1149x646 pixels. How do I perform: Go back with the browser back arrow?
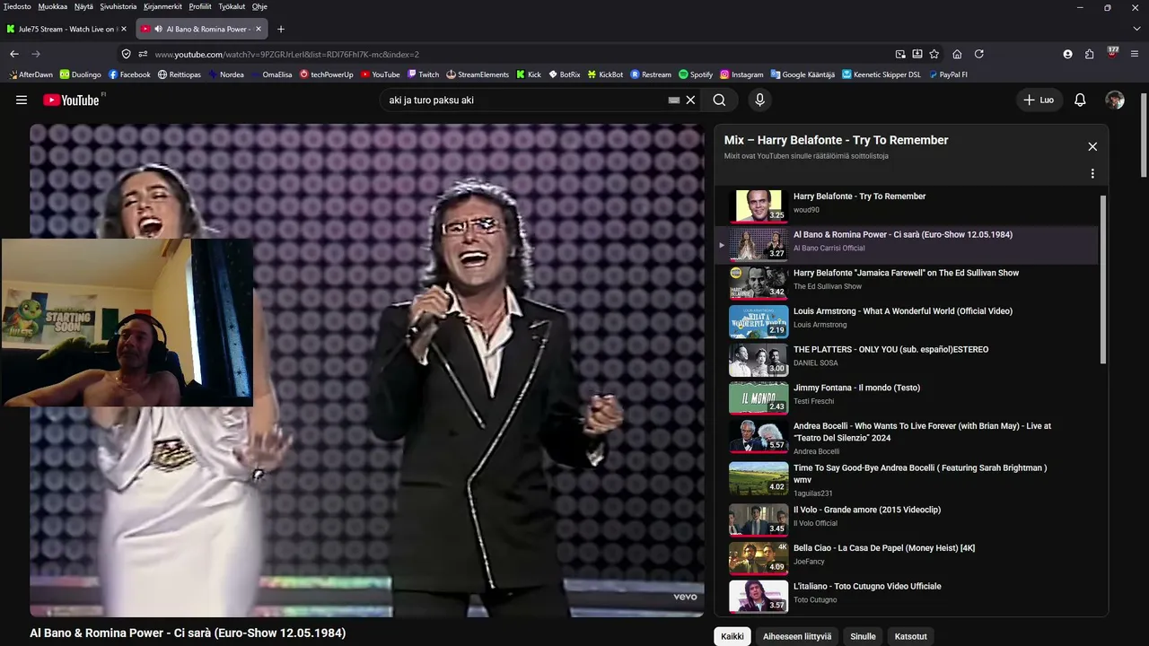14,54
